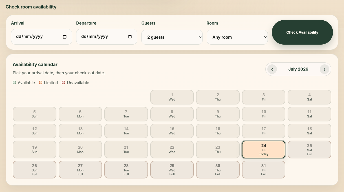Image resolution: width=344 pixels, height=192 pixels.
Task: Click day 8 Wed
Action: click(172, 114)
